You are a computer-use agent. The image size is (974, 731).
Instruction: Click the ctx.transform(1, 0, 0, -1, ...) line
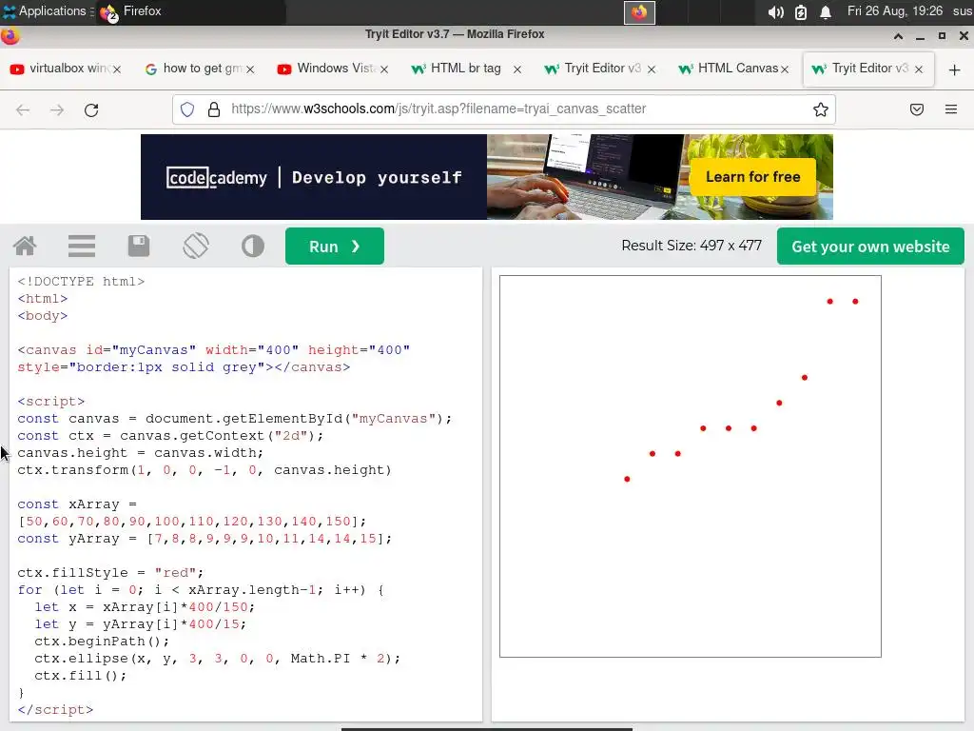(205, 470)
